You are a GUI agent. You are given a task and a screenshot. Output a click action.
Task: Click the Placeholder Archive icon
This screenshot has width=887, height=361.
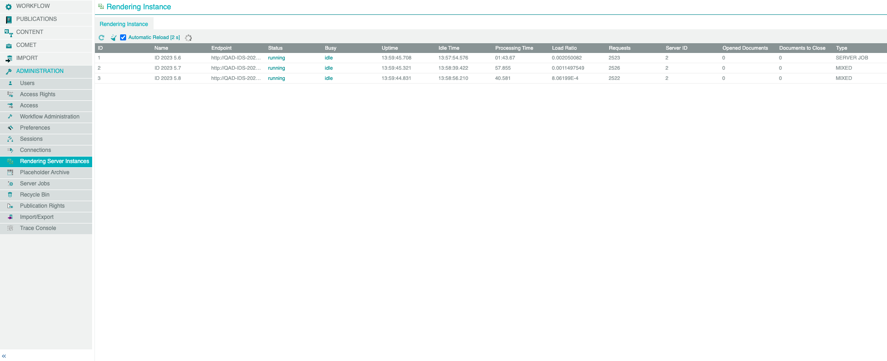pyautogui.click(x=10, y=173)
